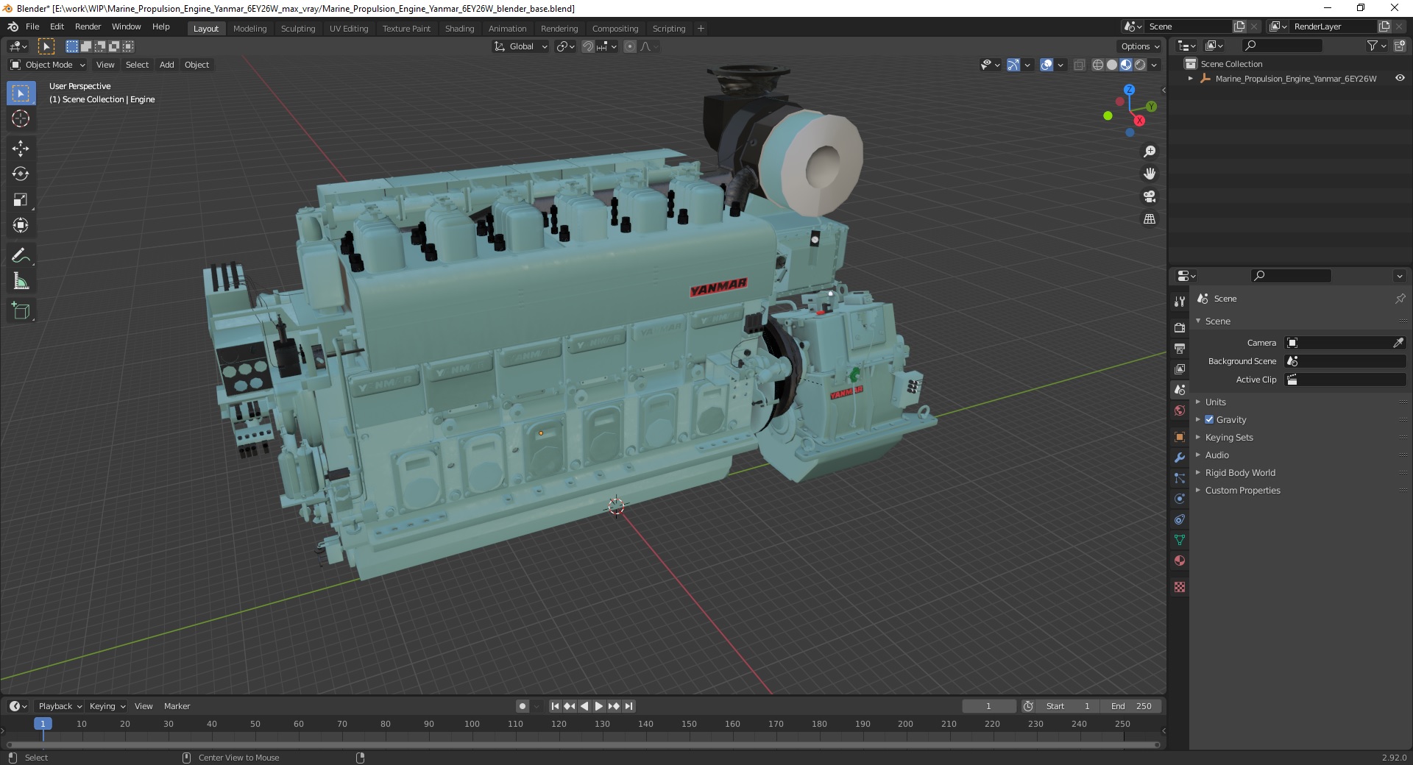Toggle viewport overlays
Viewport: 1413px width, 765px height.
(1047, 65)
